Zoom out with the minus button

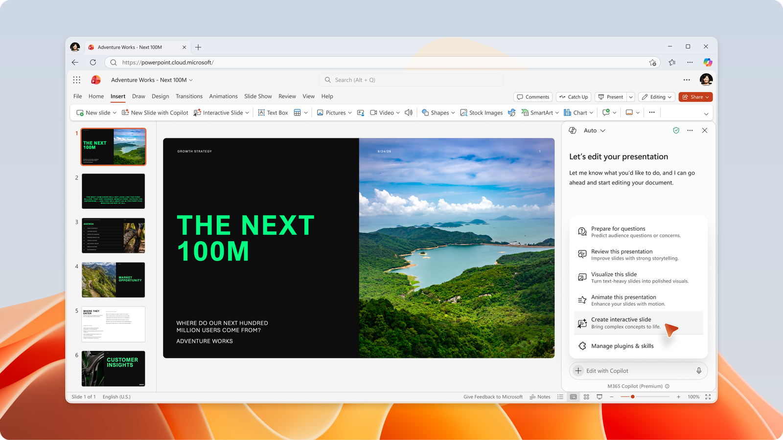(612, 397)
